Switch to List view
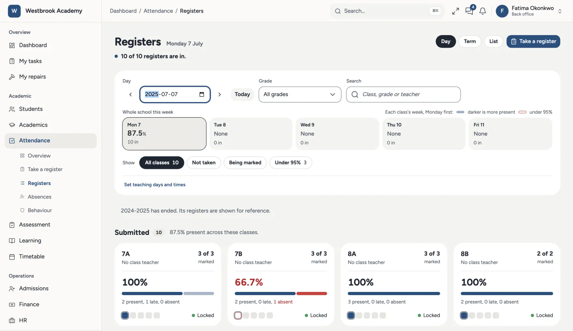 click(x=493, y=41)
